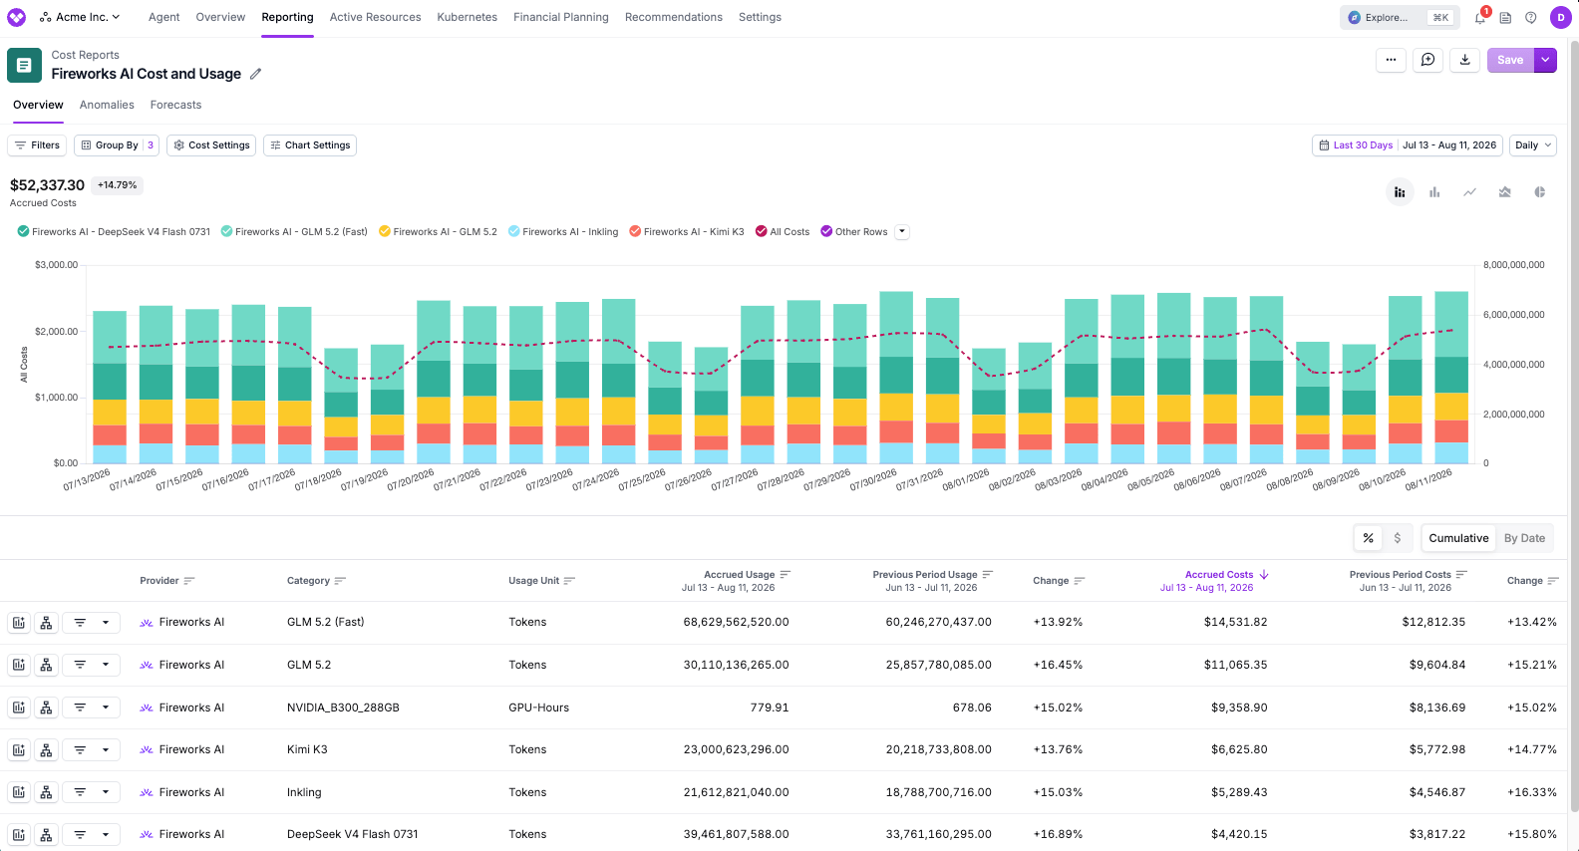Go to the Recommendations nav item

[674, 17]
